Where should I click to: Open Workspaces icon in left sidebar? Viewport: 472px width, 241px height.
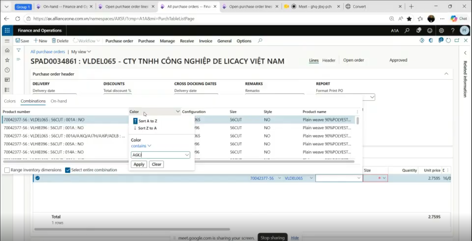point(7,80)
